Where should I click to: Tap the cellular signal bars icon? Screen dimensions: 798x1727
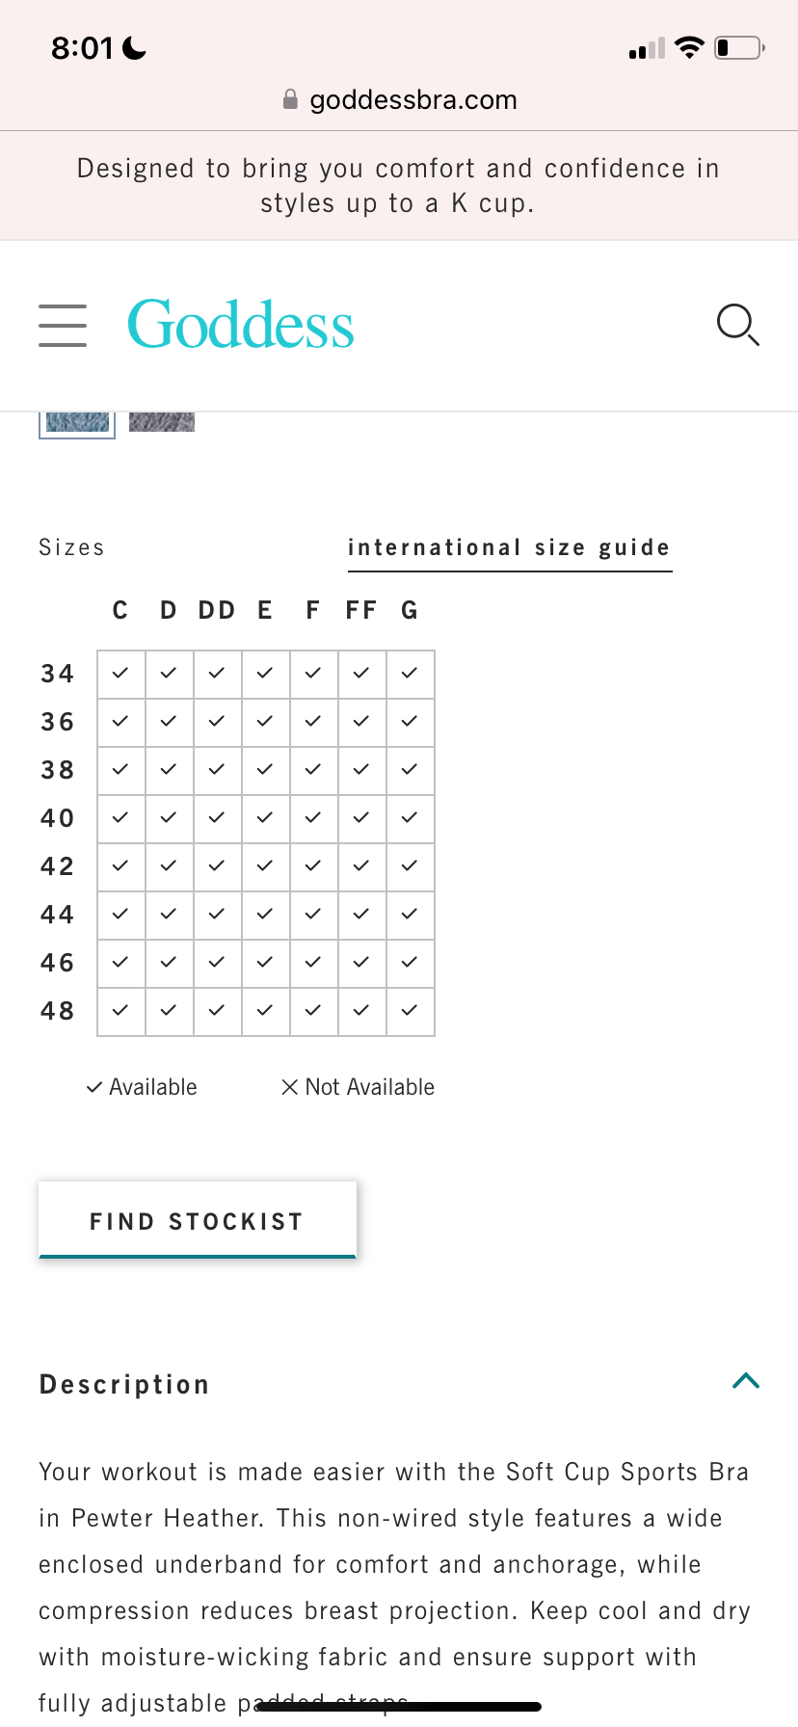(647, 48)
